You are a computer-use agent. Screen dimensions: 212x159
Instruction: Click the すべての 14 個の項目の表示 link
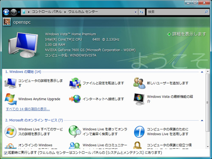[x=28, y=109]
